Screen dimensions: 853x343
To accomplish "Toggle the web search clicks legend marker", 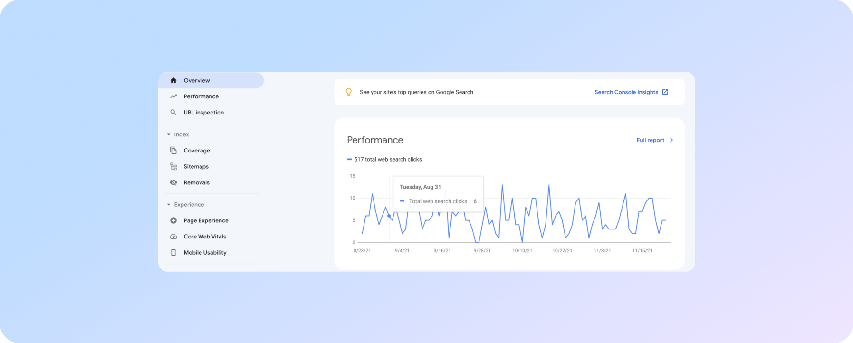I will pos(349,159).
